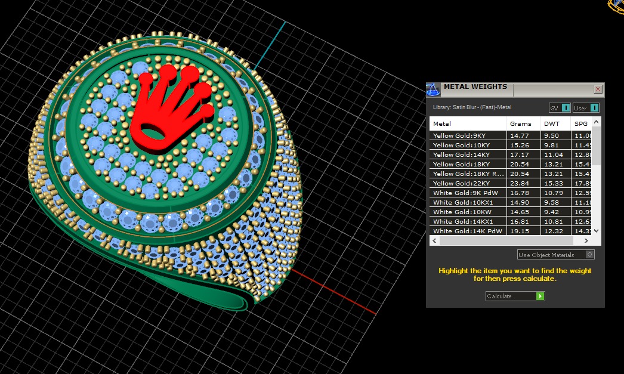
Task: Click the 11.04 DWT cell
Action: point(555,154)
